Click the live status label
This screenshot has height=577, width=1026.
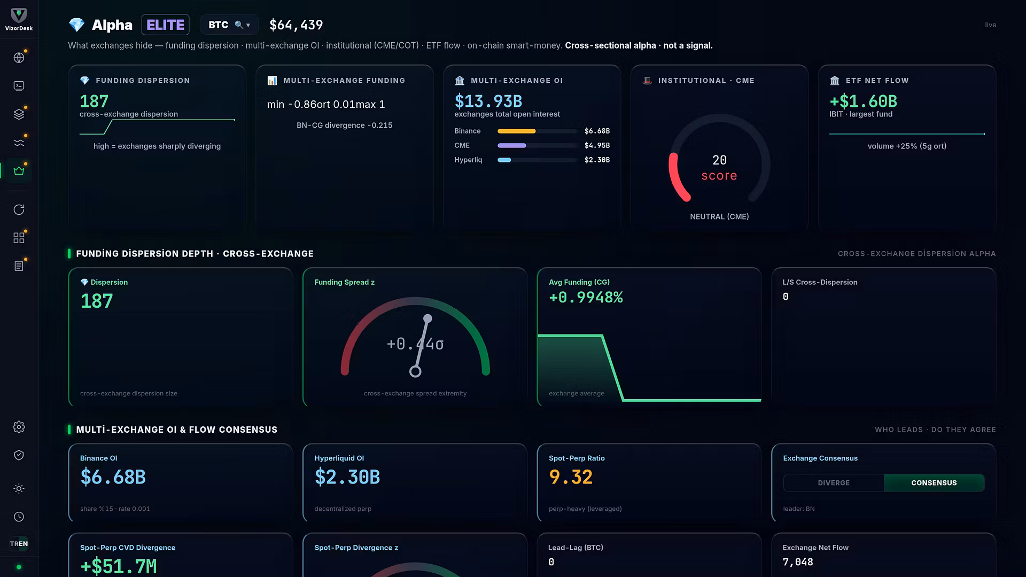(991, 25)
